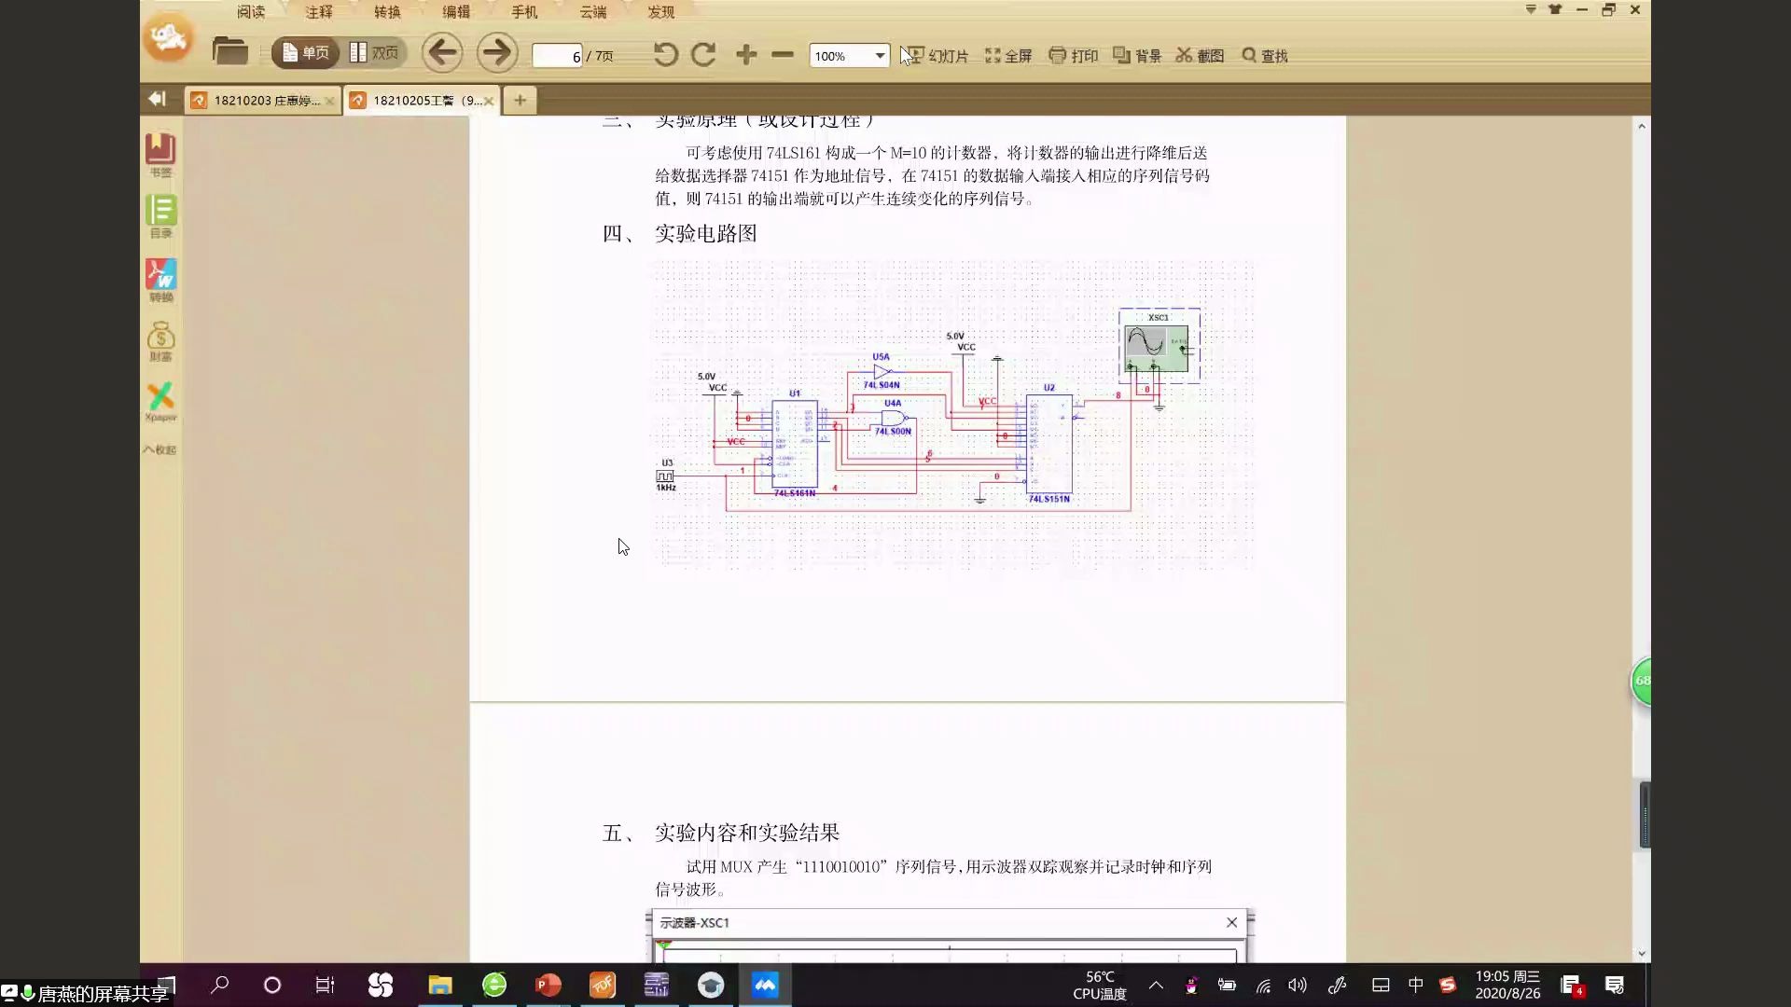Open the money bag sidebar icon

[160, 341]
